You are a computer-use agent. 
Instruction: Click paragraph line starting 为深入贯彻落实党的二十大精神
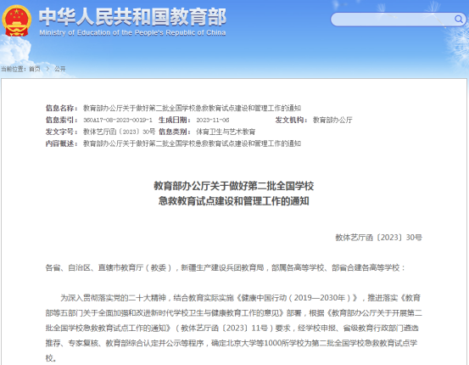[x=241, y=298]
